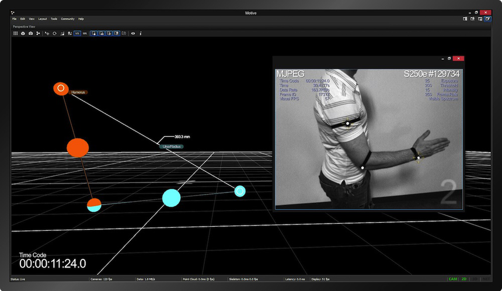Click the Status: Live status bar entry
Viewport: 502px width, 291px height.
(x=18, y=279)
